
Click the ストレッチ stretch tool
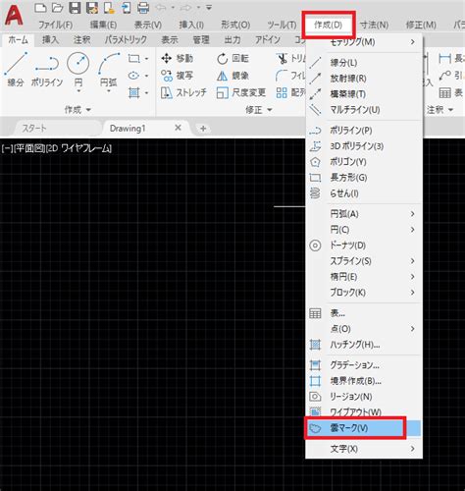point(183,93)
